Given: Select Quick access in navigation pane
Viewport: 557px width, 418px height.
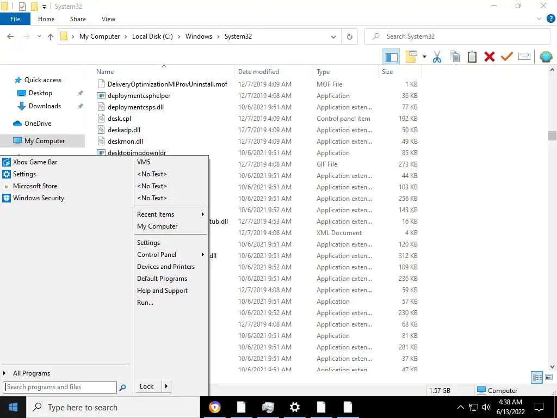Looking at the screenshot, I should pyautogui.click(x=42, y=80).
